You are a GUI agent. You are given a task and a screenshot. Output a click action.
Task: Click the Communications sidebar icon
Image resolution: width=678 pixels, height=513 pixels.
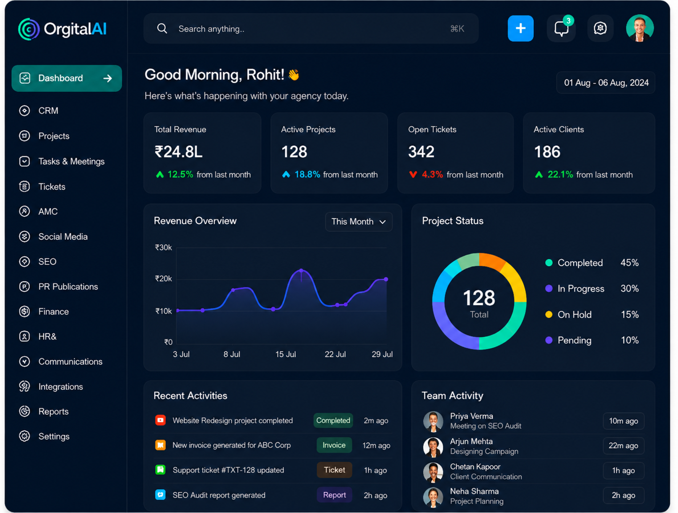pos(24,362)
